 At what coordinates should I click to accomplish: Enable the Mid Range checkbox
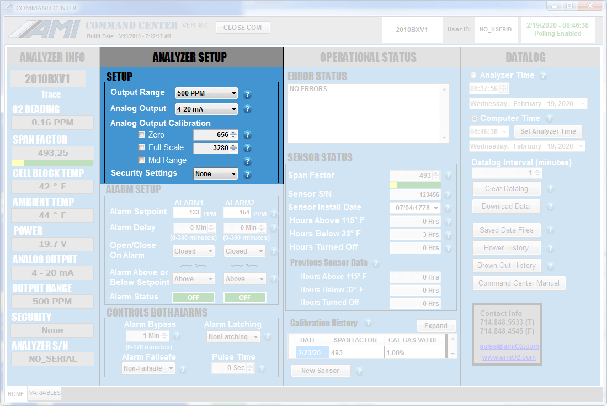click(x=142, y=160)
